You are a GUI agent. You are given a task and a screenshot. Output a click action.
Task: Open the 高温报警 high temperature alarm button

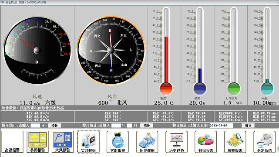tap(13, 142)
